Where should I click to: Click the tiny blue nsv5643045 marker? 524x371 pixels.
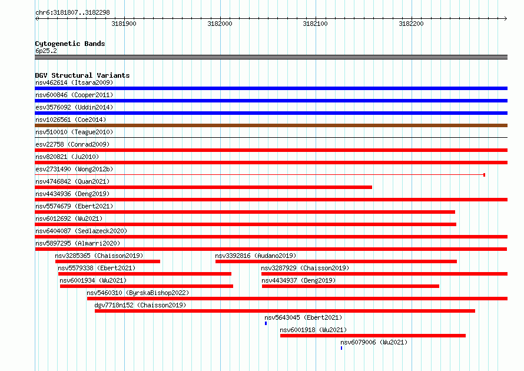pyautogui.click(x=266, y=323)
